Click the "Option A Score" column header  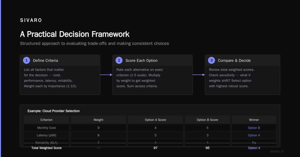pyautogui.click(x=155, y=120)
